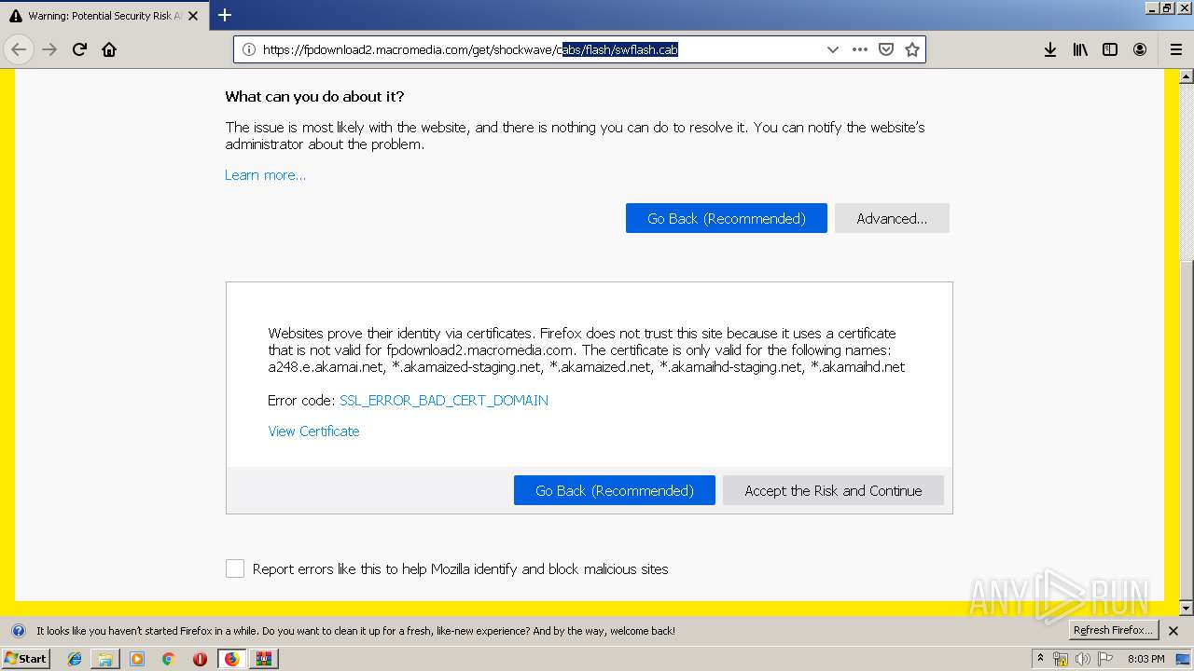
Task: Select the Warning: Potential Security Risk tab
Action: (x=103, y=16)
